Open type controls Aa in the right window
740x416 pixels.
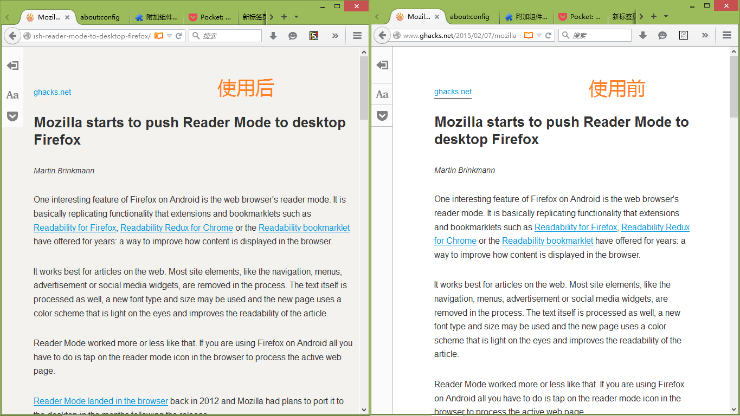382,94
